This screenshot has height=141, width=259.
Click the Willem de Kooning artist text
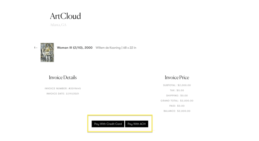108,48
